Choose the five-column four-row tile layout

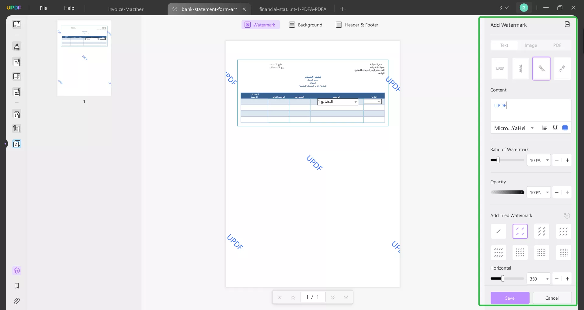(x=542, y=253)
